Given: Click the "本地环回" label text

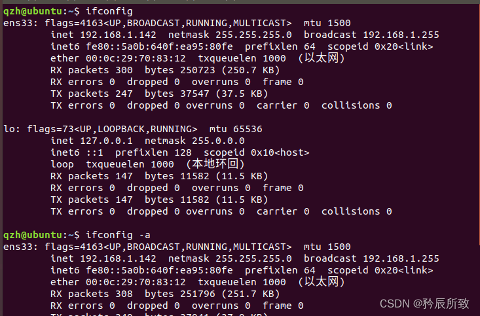Looking at the screenshot, I should click(x=215, y=164).
